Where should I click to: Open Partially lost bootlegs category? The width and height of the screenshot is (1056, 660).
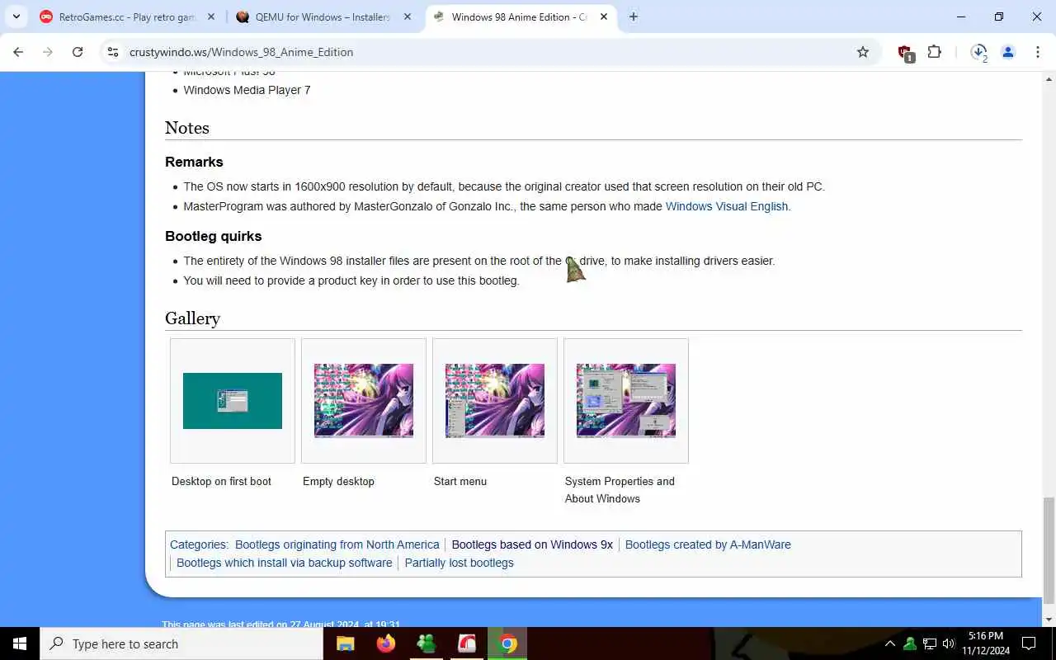pos(459,563)
